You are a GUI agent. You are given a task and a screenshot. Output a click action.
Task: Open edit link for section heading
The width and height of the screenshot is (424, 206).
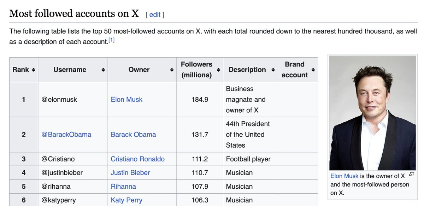(x=155, y=14)
